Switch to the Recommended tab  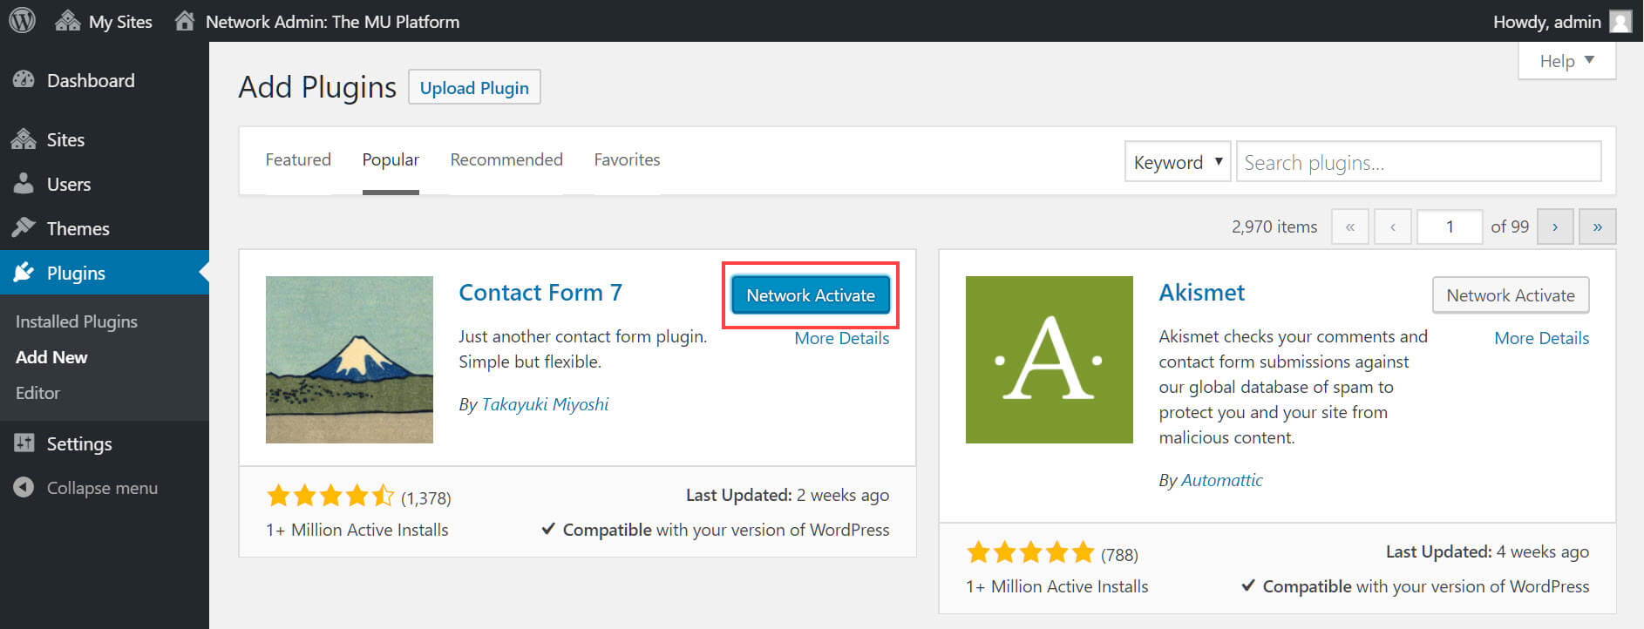pos(506,160)
